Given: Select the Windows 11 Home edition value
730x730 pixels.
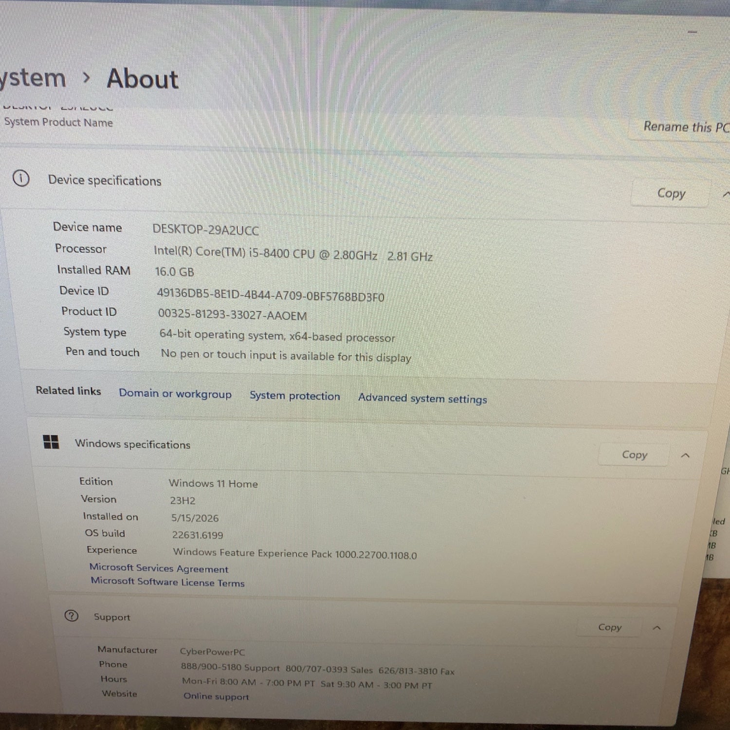Looking at the screenshot, I should pyautogui.click(x=213, y=483).
